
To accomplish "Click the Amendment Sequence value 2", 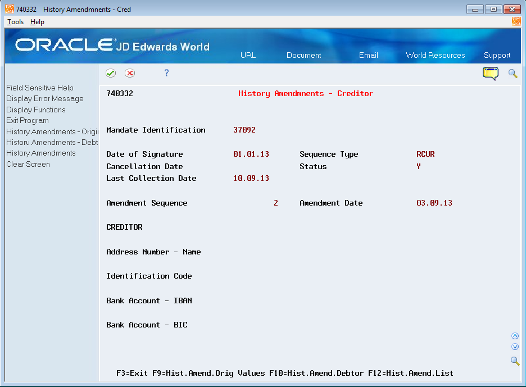I will 276,203.
